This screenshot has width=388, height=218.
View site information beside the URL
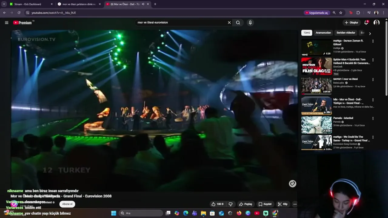[28, 13]
